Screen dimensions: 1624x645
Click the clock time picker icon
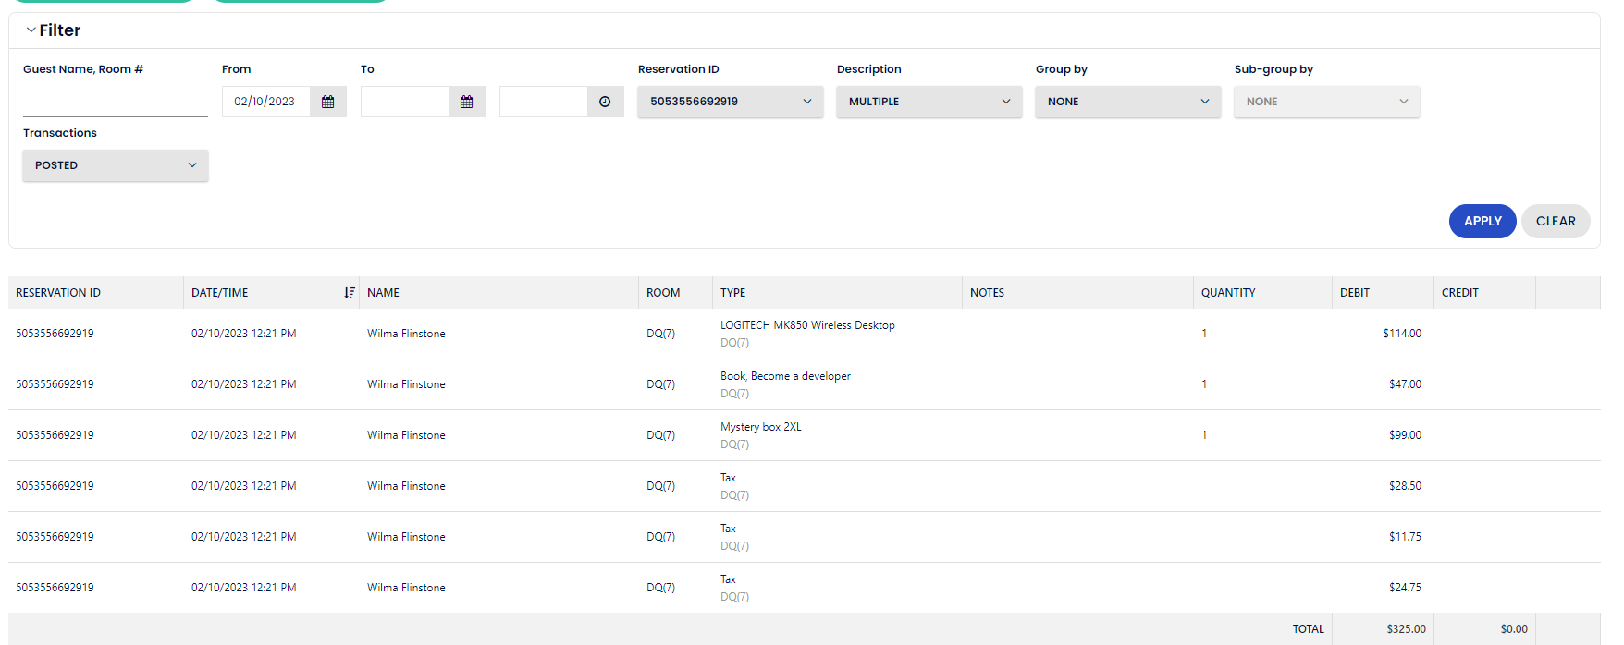(605, 102)
